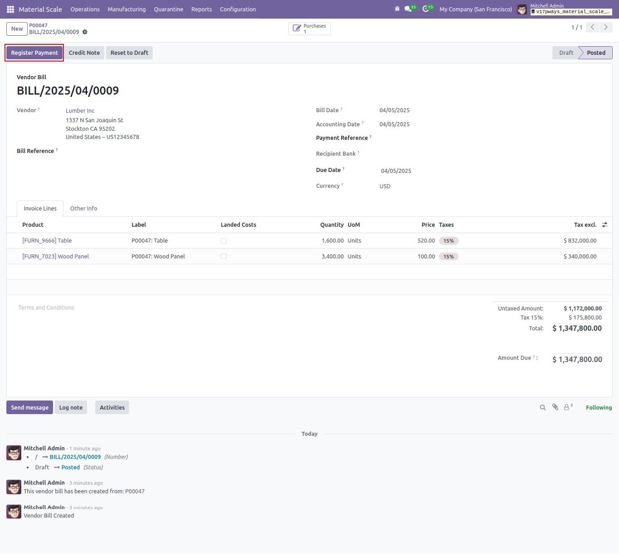Screen dimensions: 619x554
Task: Click the gear icon beside BILL/2025/04/0009
Action: click(85, 32)
